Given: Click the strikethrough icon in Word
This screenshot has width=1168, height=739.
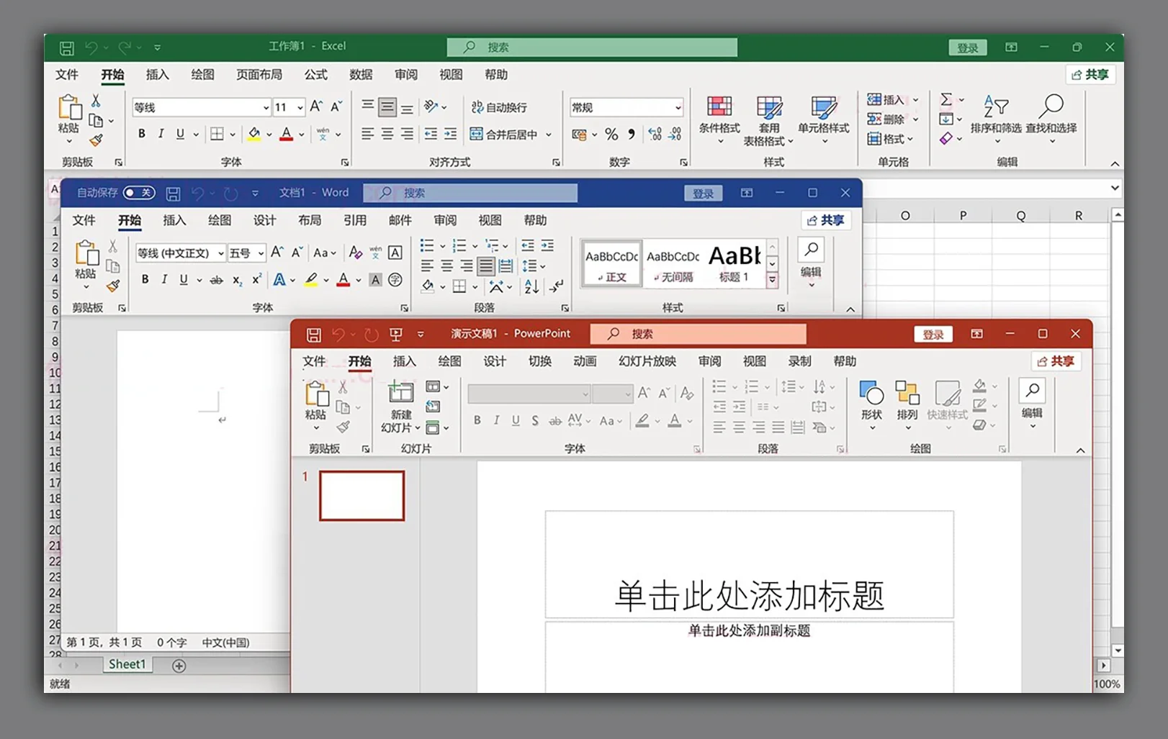Looking at the screenshot, I should pyautogui.click(x=216, y=280).
